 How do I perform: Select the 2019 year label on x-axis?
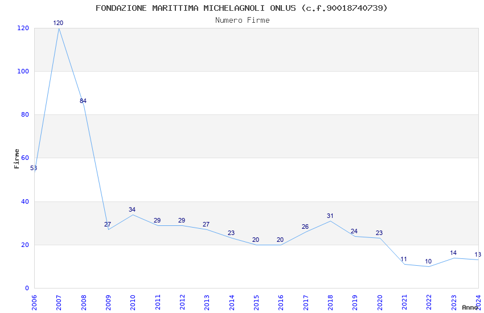[x=355, y=303]
